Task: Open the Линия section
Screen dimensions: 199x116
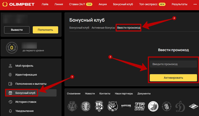Action: (59, 4)
